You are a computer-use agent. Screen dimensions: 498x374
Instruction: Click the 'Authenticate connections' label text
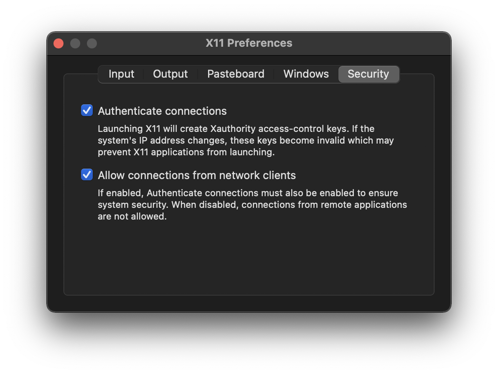[162, 111]
